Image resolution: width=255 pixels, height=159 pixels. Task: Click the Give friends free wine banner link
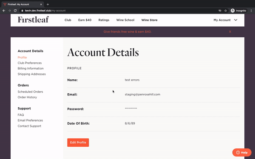[x=127, y=32]
